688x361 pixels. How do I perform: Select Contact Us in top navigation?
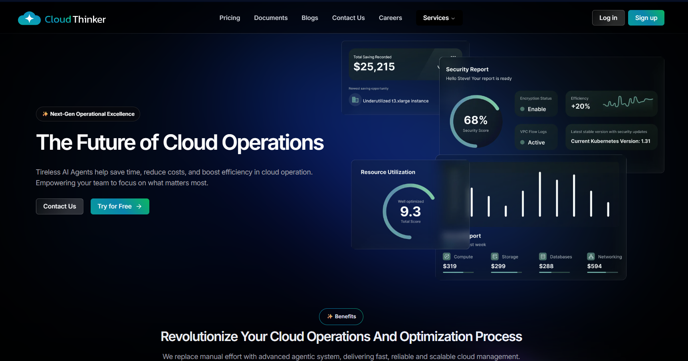click(x=349, y=18)
